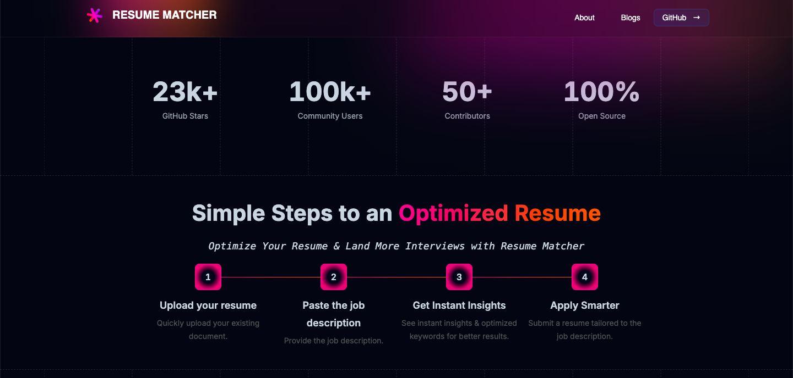Click the Open Source label
This screenshot has height=378, width=793.
coord(601,116)
